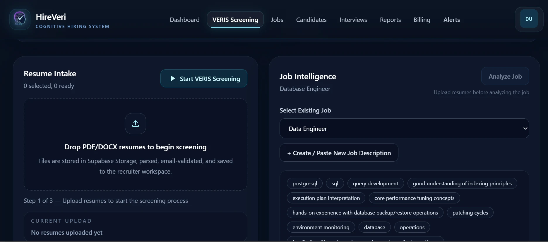Expand the Select Existing Job dropdown
The width and height of the screenshot is (548, 242).
coord(404,128)
